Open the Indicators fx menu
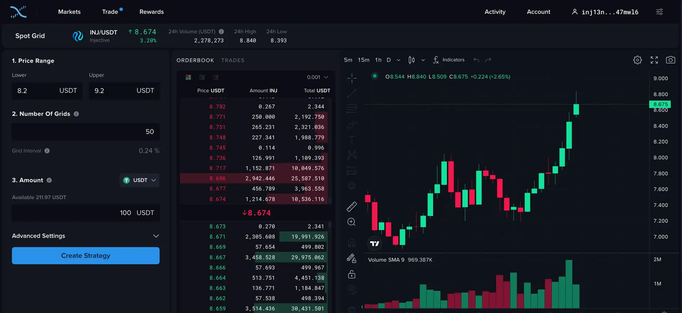This screenshot has width=682, height=313. [x=449, y=60]
